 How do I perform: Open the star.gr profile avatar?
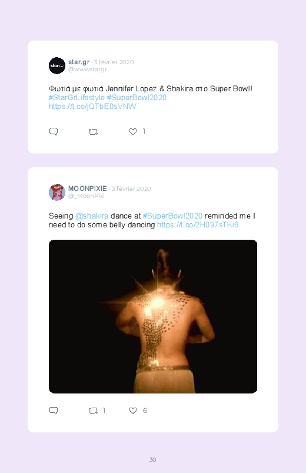[57, 65]
